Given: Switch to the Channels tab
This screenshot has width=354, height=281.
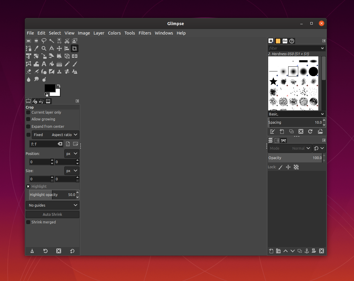Looking at the screenshot, I should [277, 140].
